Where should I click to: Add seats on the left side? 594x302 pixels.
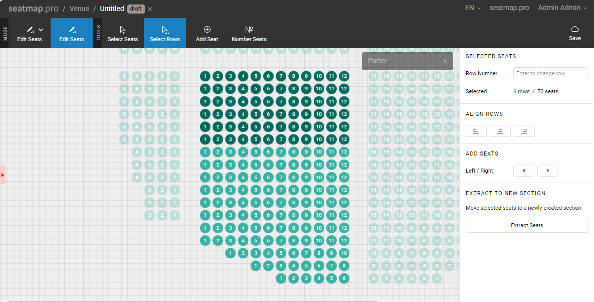(524, 171)
